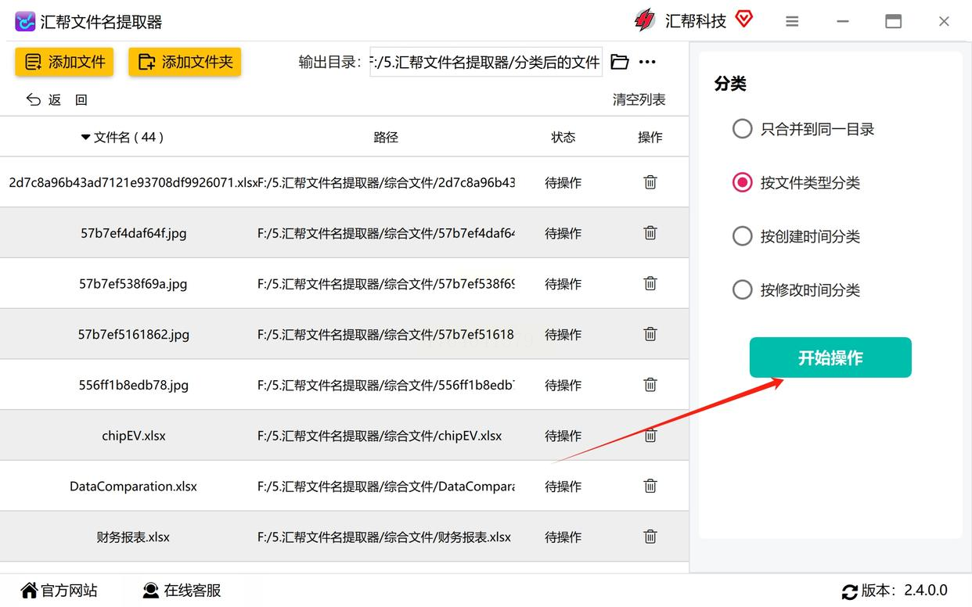972x607 pixels.
Task: Click the 添加文件夹 button
Action: coord(185,62)
